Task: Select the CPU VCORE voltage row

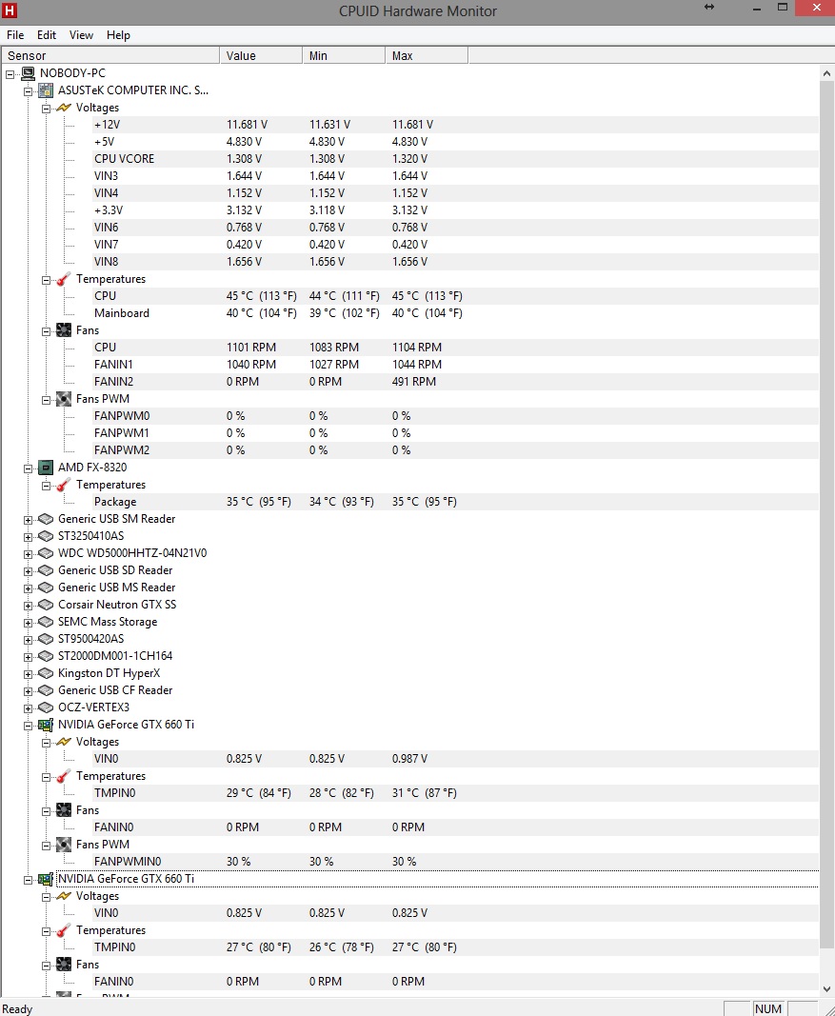Action: click(455, 159)
